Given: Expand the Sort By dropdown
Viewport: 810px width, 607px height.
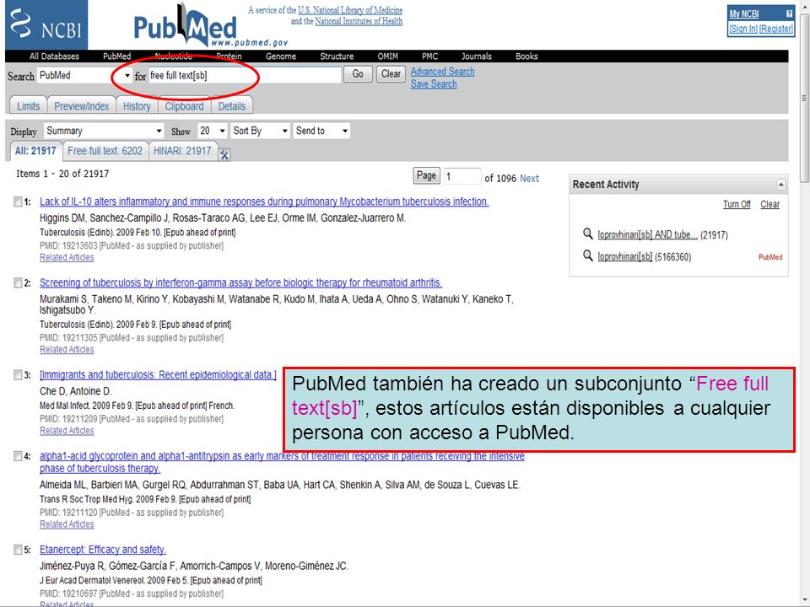Looking at the screenshot, I should point(260,132).
